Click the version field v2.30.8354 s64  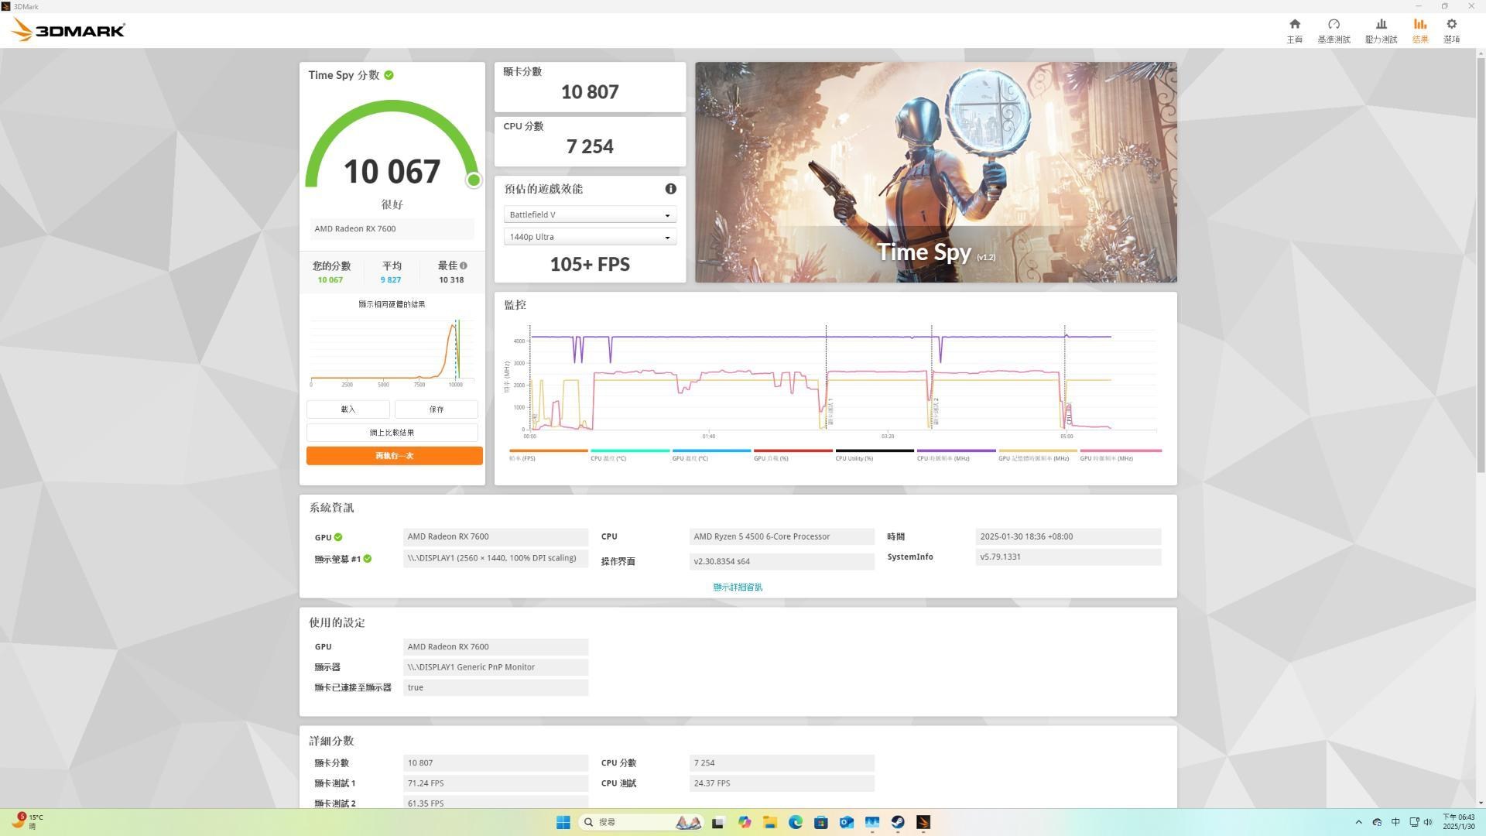coord(782,562)
